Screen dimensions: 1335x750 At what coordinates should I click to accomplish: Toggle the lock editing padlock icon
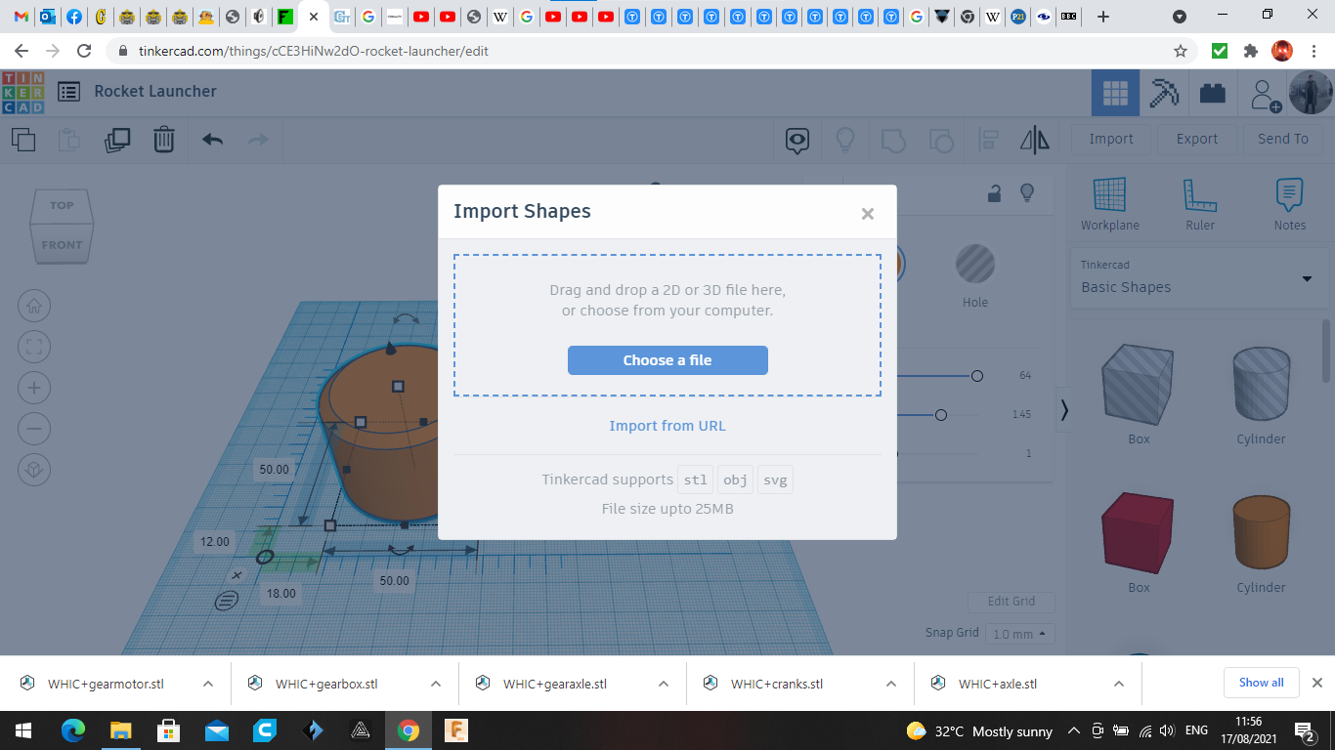pyautogui.click(x=995, y=193)
